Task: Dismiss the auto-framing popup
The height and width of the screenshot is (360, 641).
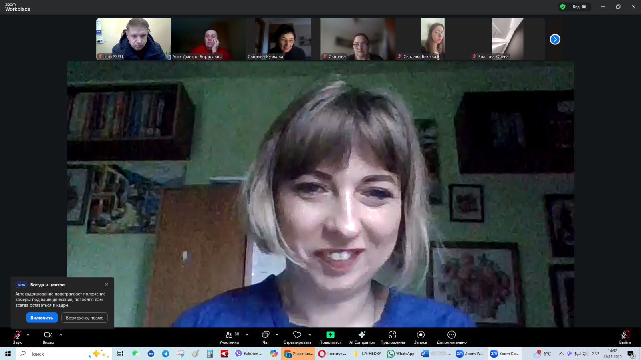Action: tap(107, 284)
